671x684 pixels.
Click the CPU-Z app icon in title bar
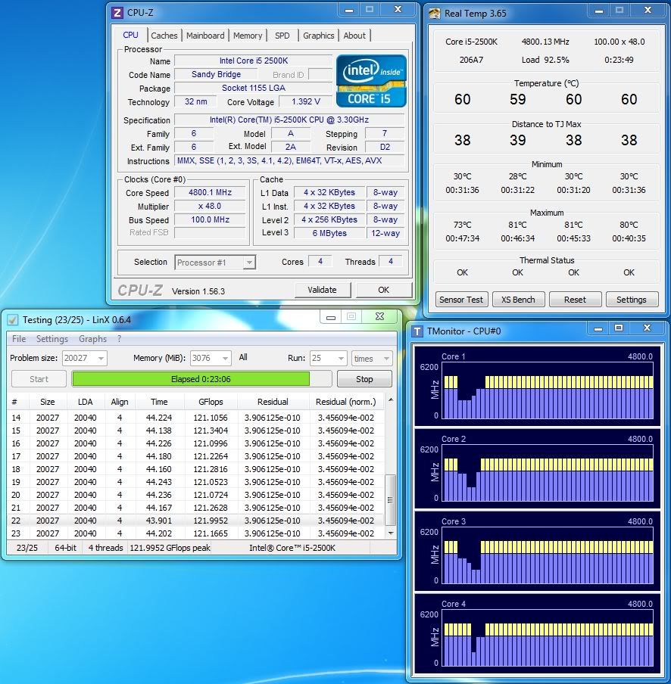pos(117,13)
